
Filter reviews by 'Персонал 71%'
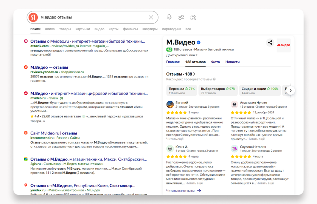[x=182, y=91]
